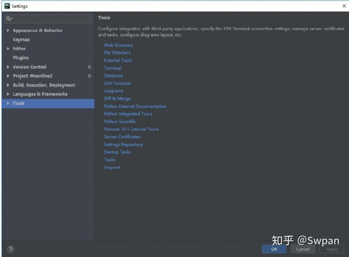Open the Database tools link
Viewport: 349px width, 257px height.
click(x=113, y=76)
